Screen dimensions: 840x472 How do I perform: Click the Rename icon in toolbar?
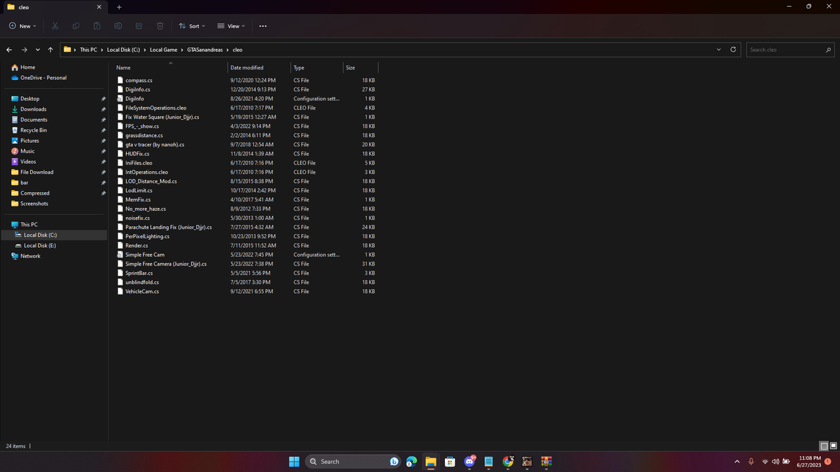click(x=118, y=26)
